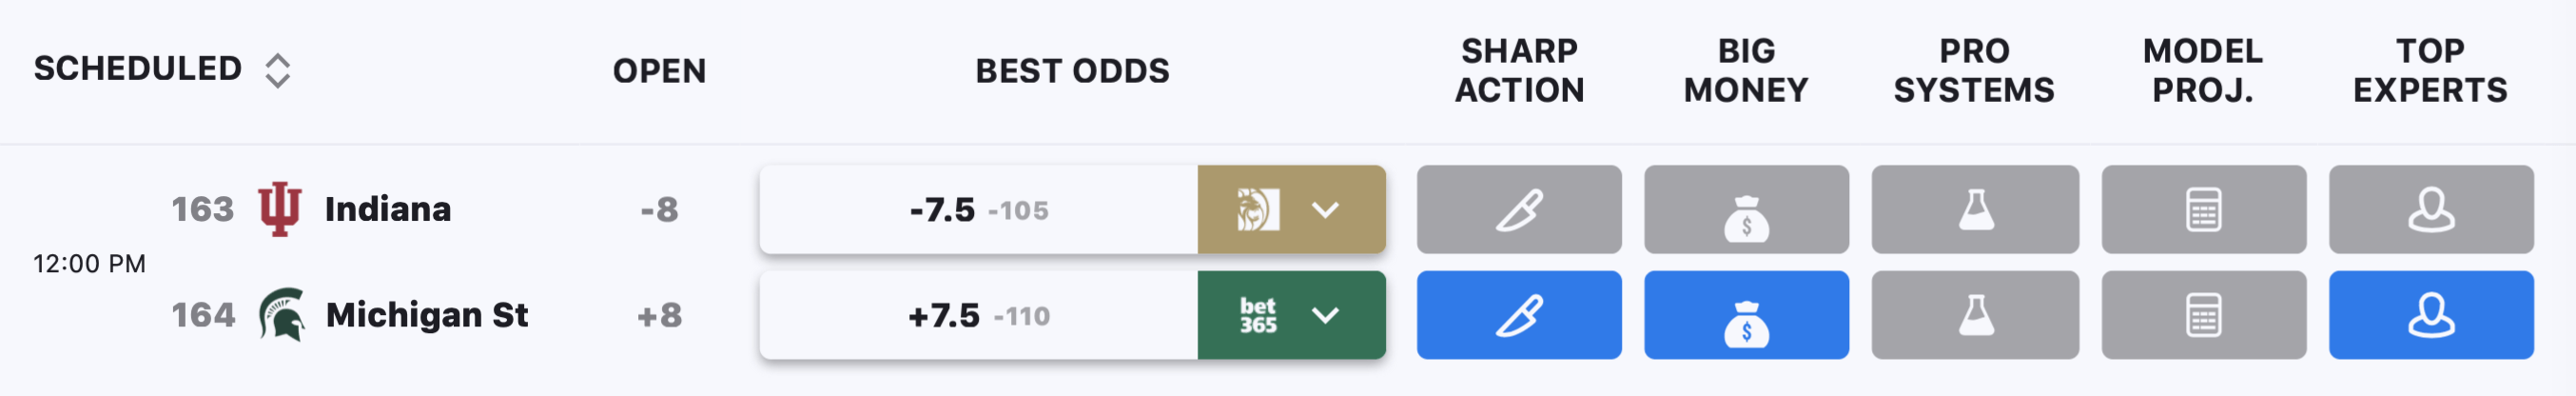The image size is (2576, 396).
Task: Click Indiana's Model Projection calculator icon
Action: [x=2204, y=209]
